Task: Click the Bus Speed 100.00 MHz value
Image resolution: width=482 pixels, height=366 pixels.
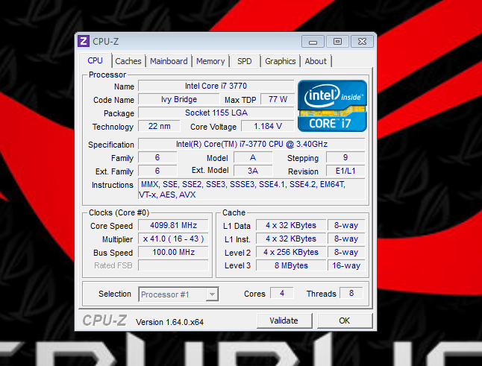Action: tap(173, 253)
